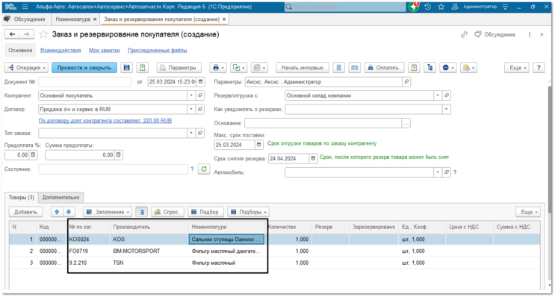Expand the Тип заказа dropdown

click(x=191, y=133)
